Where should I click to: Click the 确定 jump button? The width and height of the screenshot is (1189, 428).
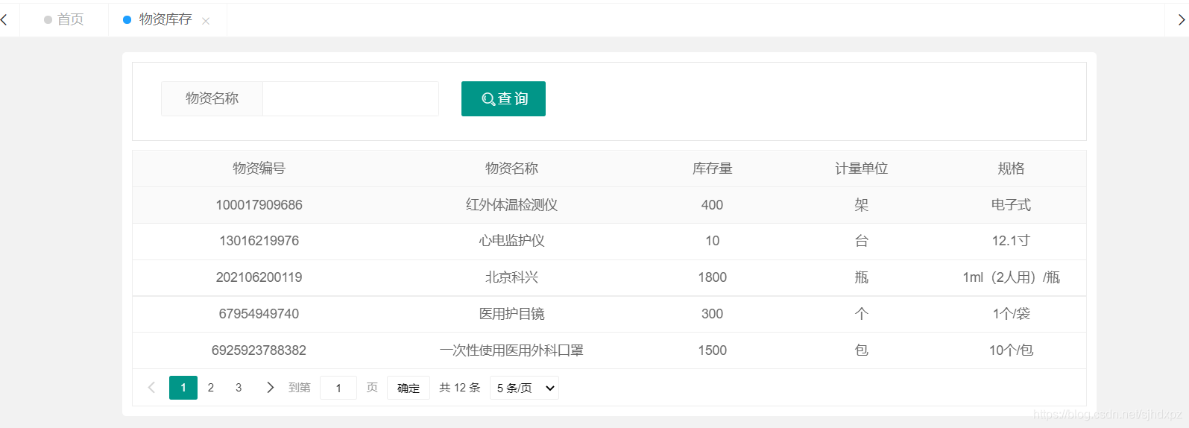point(409,388)
